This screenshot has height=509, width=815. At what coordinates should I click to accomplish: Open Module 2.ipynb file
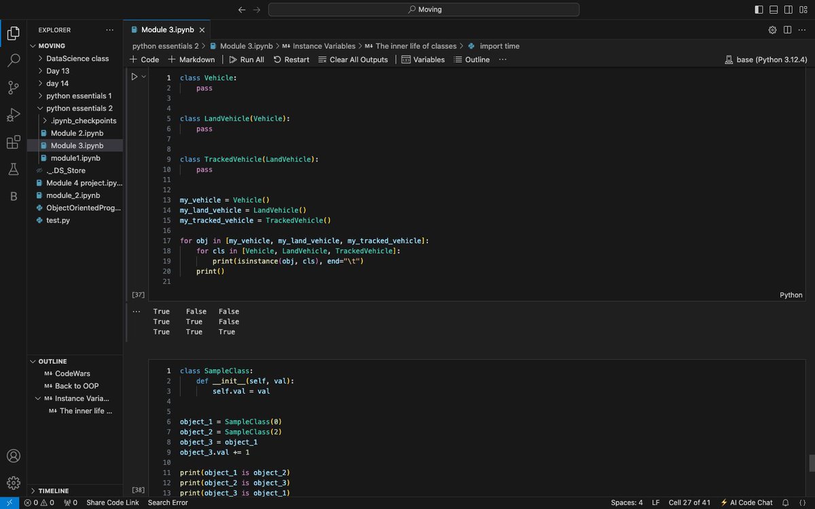[75, 133]
